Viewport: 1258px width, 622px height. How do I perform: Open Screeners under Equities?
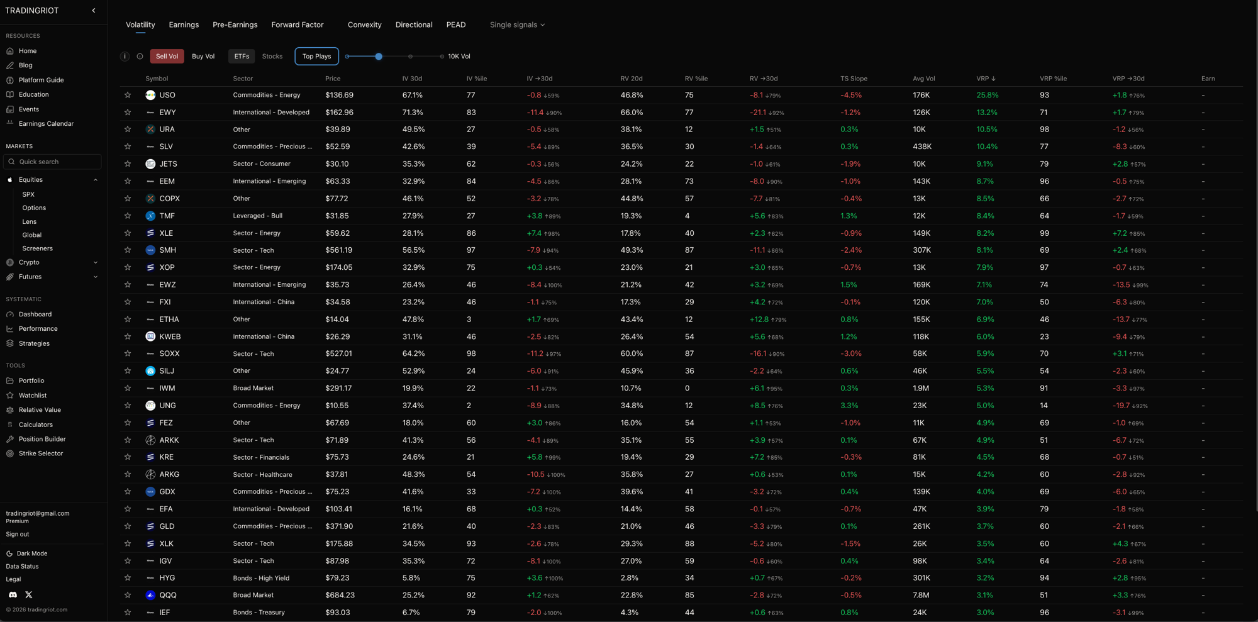click(37, 248)
